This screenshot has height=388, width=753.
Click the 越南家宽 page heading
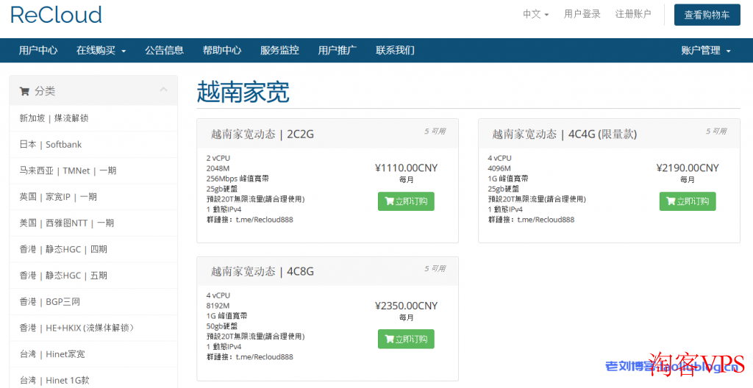243,92
